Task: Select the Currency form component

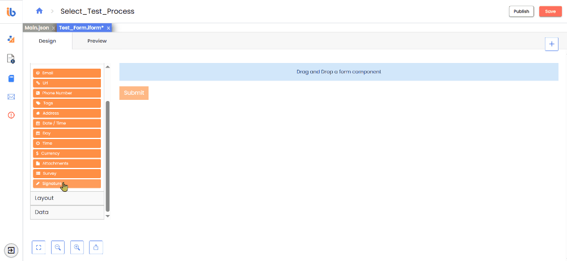Action: click(x=67, y=154)
